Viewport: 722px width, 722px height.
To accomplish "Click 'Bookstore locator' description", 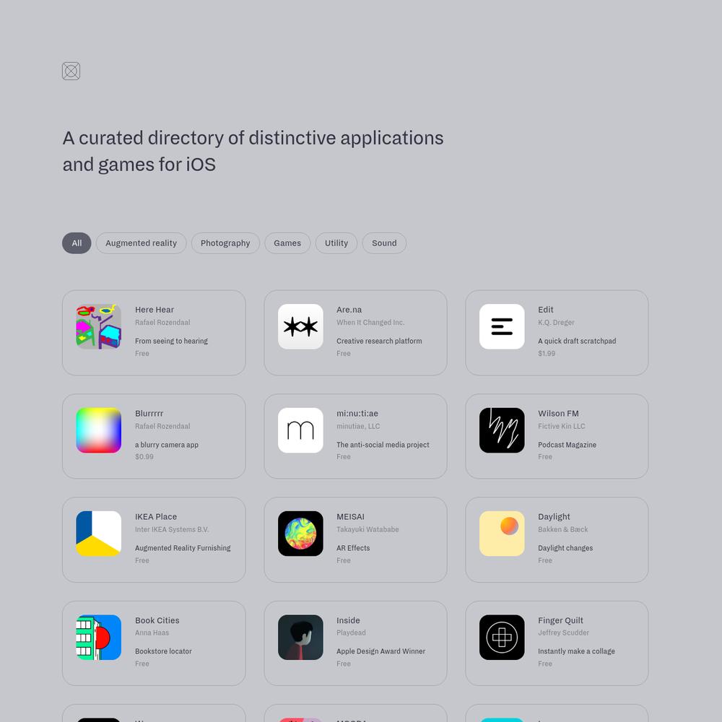I will [163, 651].
